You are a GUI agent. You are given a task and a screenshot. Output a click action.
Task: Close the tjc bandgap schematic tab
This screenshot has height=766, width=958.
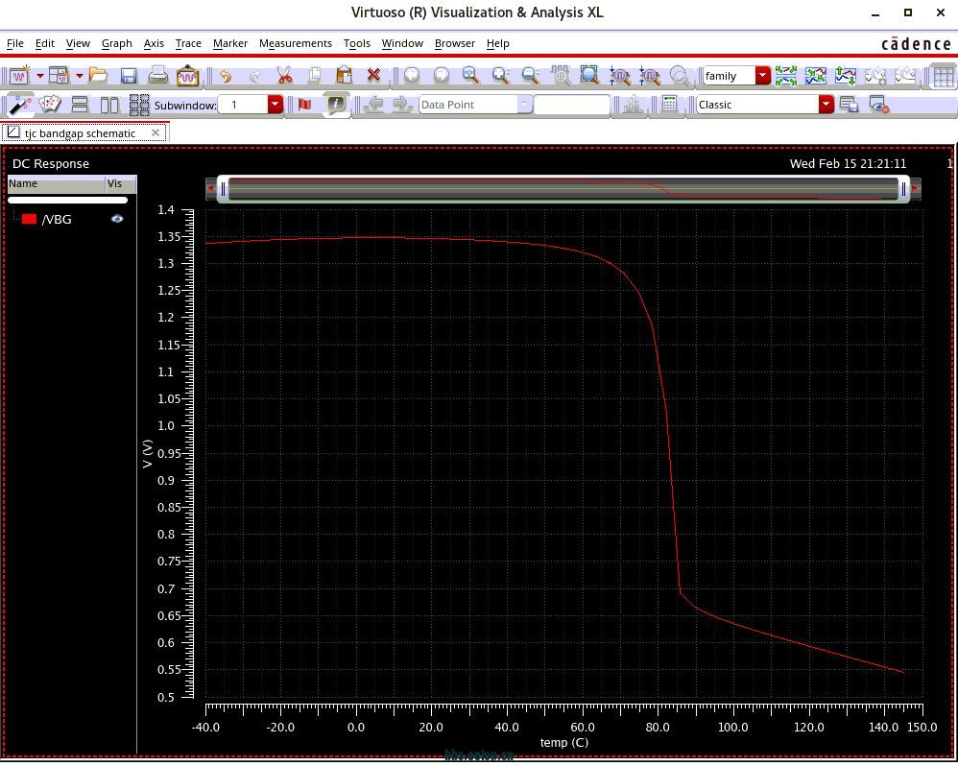coord(156,132)
